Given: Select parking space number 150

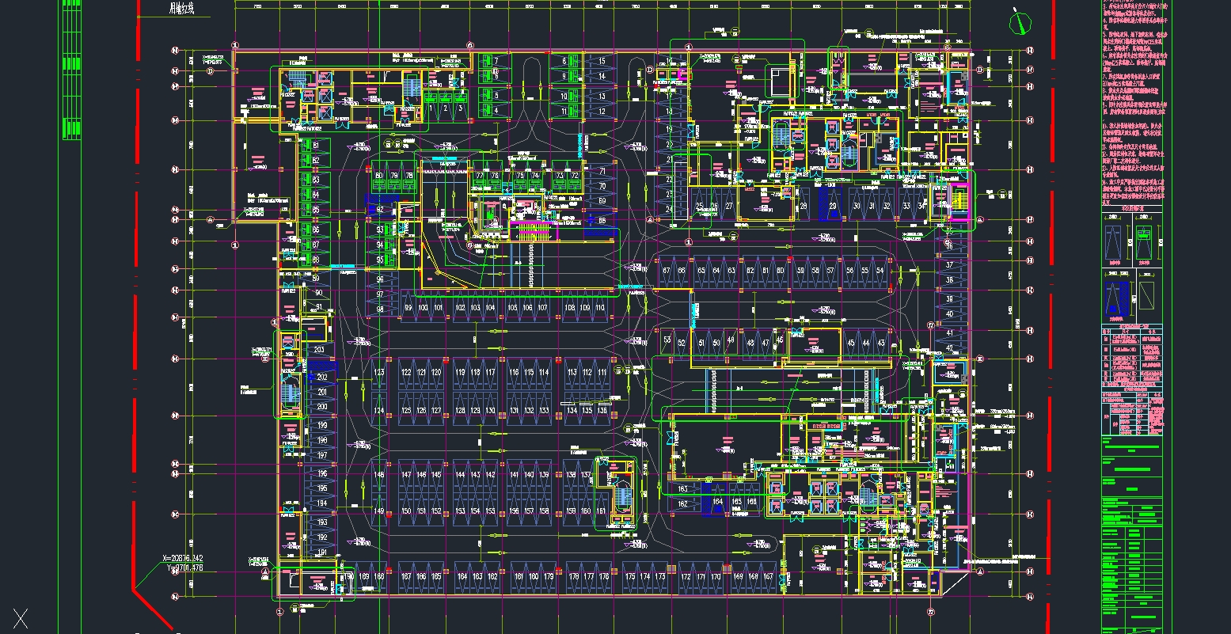Looking at the screenshot, I should tap(406, 511).
